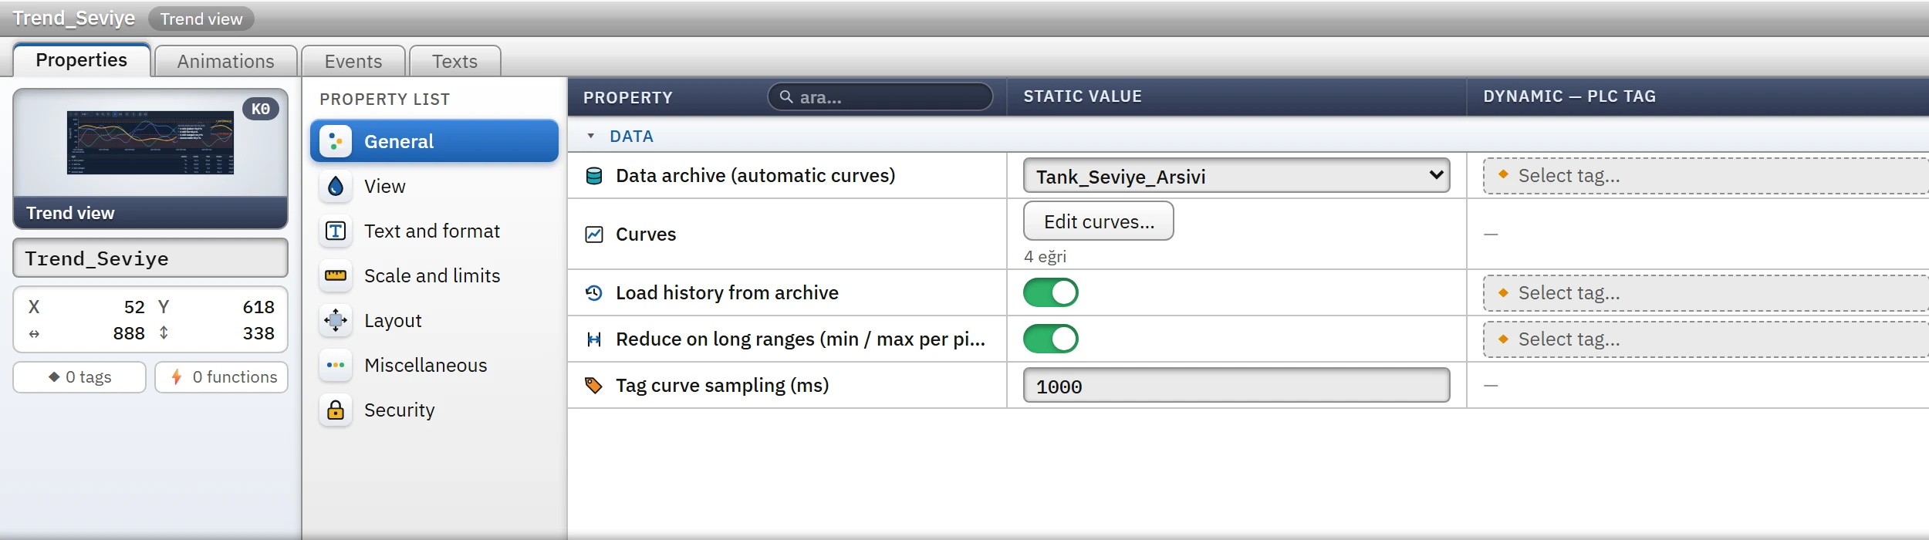Click the search magnifier icon
This screenshot has width=1929, height=540.
click(786, 97)
